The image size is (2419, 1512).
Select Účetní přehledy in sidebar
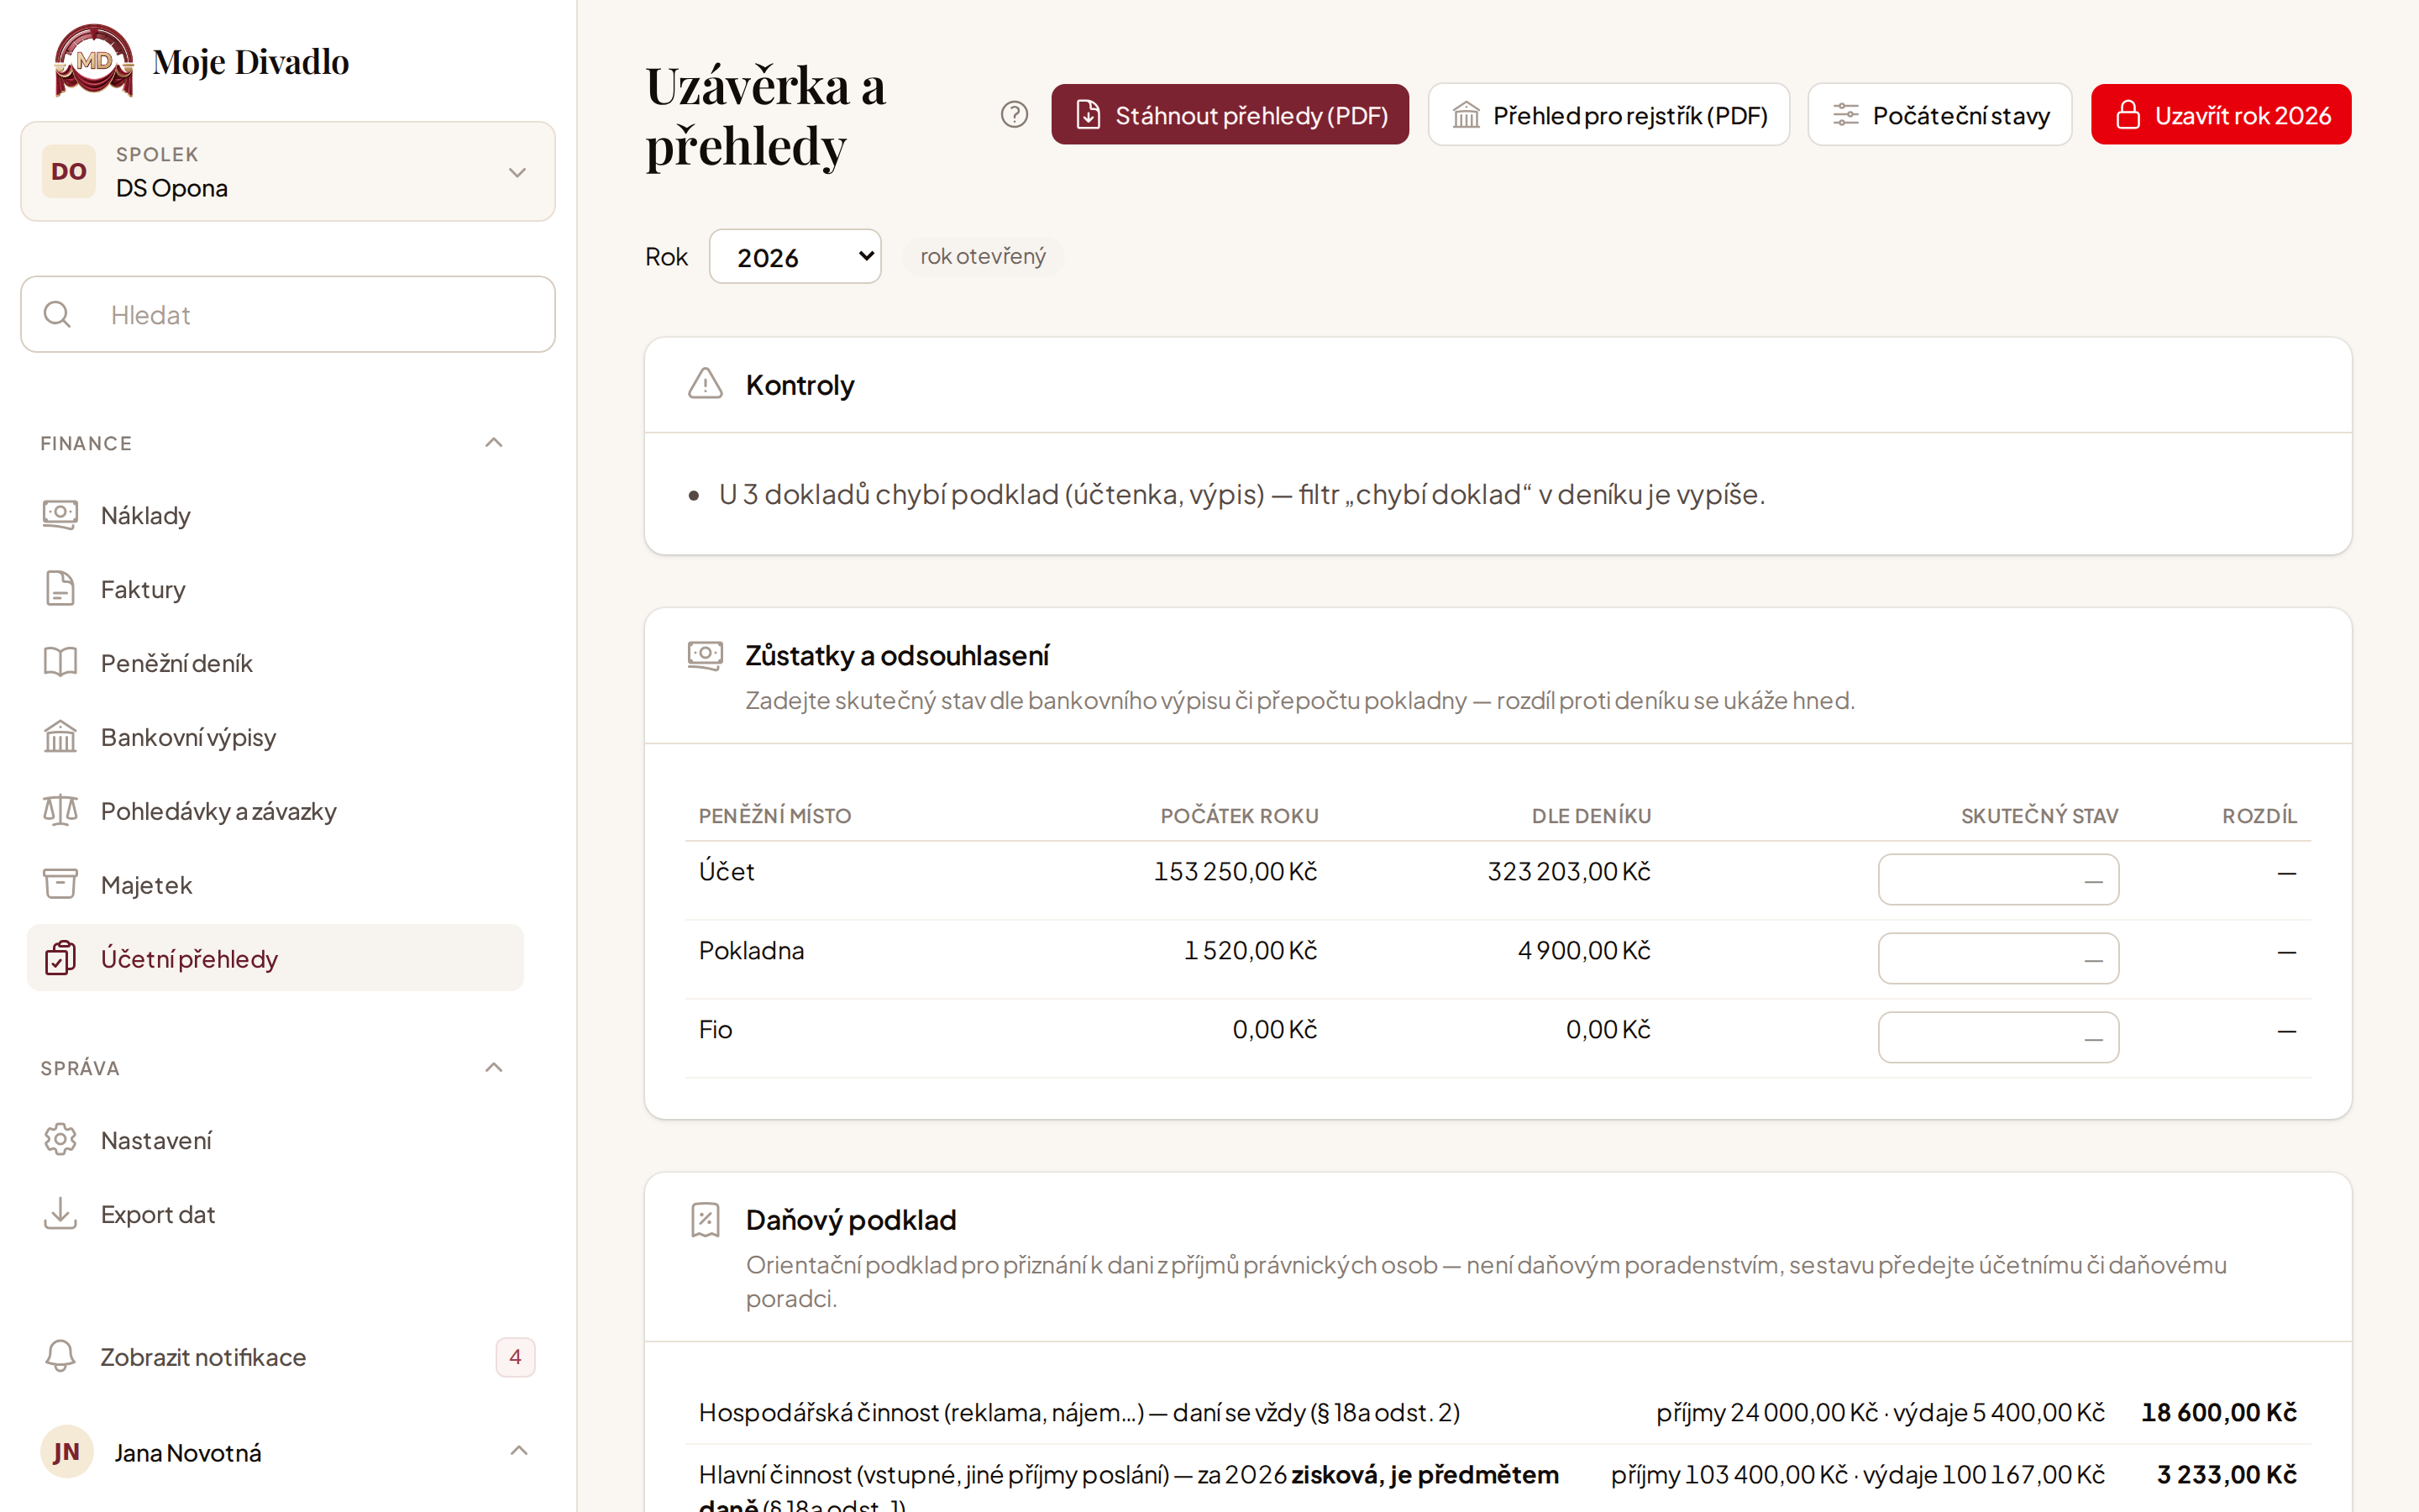click(x=275, y=958)
